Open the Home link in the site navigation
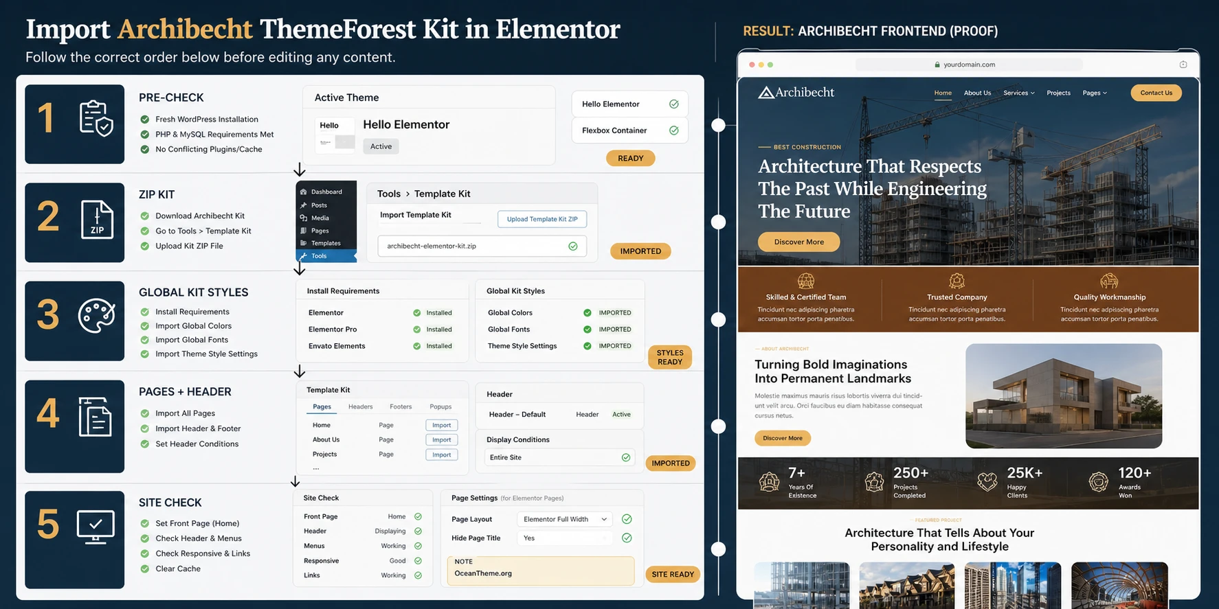This screenshot has width=1219, height=609. point(943,93)
